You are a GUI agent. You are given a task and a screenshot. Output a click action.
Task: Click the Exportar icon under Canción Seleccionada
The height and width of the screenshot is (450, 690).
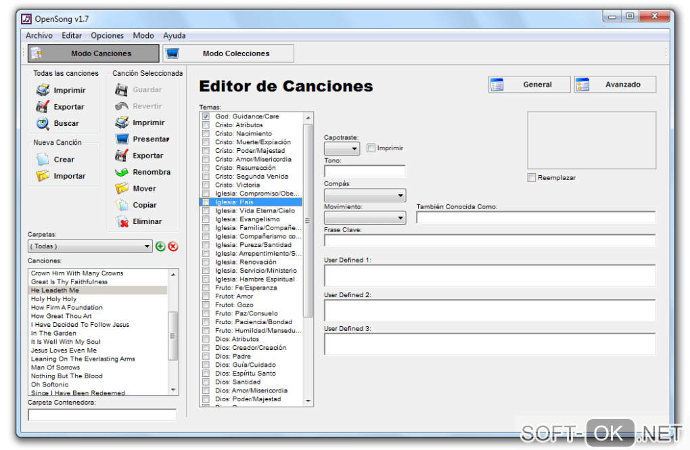tap(122, 156)
